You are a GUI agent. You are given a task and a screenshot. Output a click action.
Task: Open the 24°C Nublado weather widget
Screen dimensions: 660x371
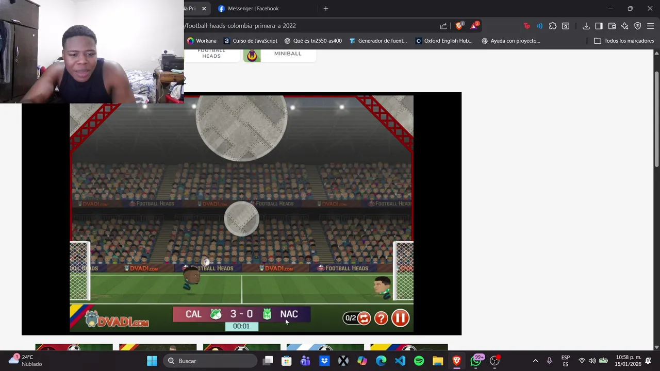[26, 361]
